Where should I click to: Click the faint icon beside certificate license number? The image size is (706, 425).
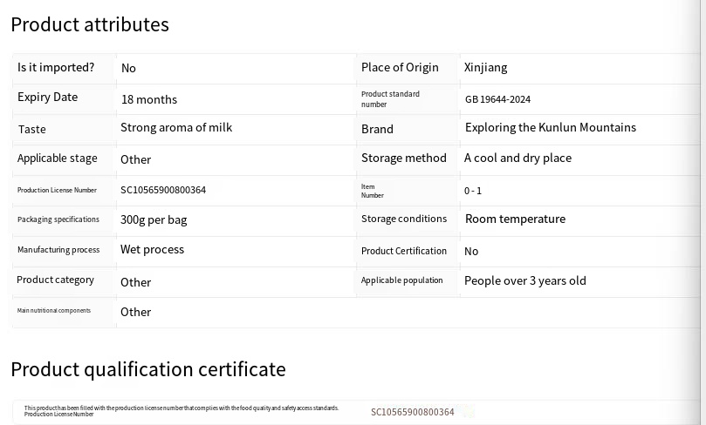468,412
